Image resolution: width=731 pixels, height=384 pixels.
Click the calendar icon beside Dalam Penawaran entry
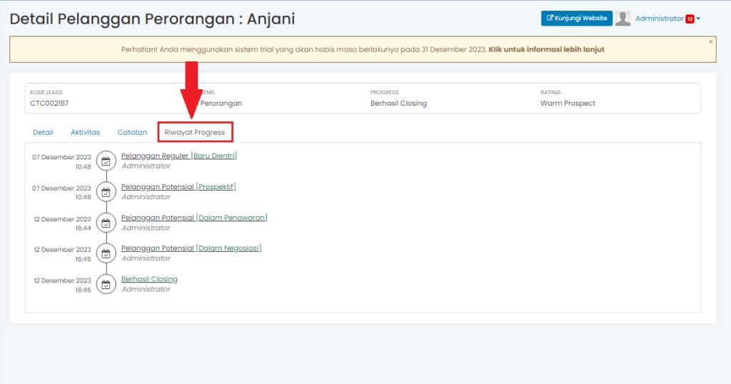[x=106, y=223]
